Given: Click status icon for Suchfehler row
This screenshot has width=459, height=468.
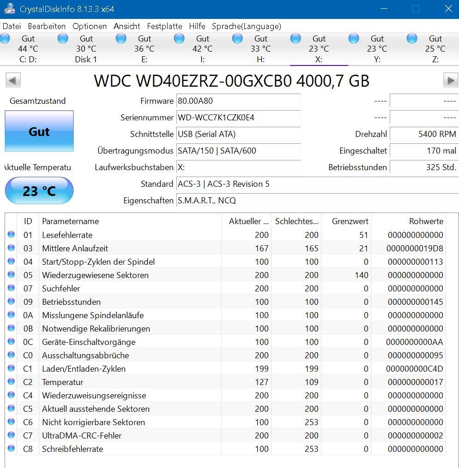Looking at the screenshot, I should (x=11, y=288).
